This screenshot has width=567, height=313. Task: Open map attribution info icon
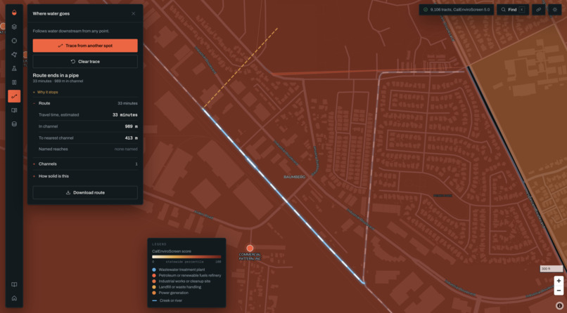pos(559,306)
